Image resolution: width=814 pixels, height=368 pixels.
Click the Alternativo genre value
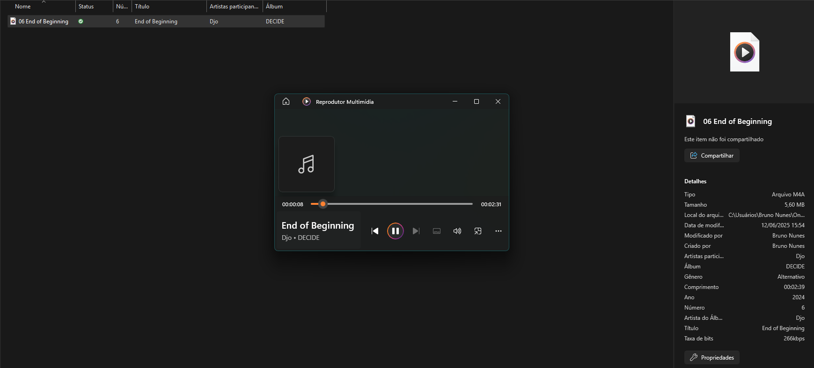pos(791,277)
